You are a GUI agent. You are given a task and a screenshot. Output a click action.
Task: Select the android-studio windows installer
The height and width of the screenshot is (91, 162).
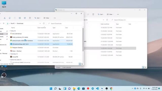click(41, 41)
